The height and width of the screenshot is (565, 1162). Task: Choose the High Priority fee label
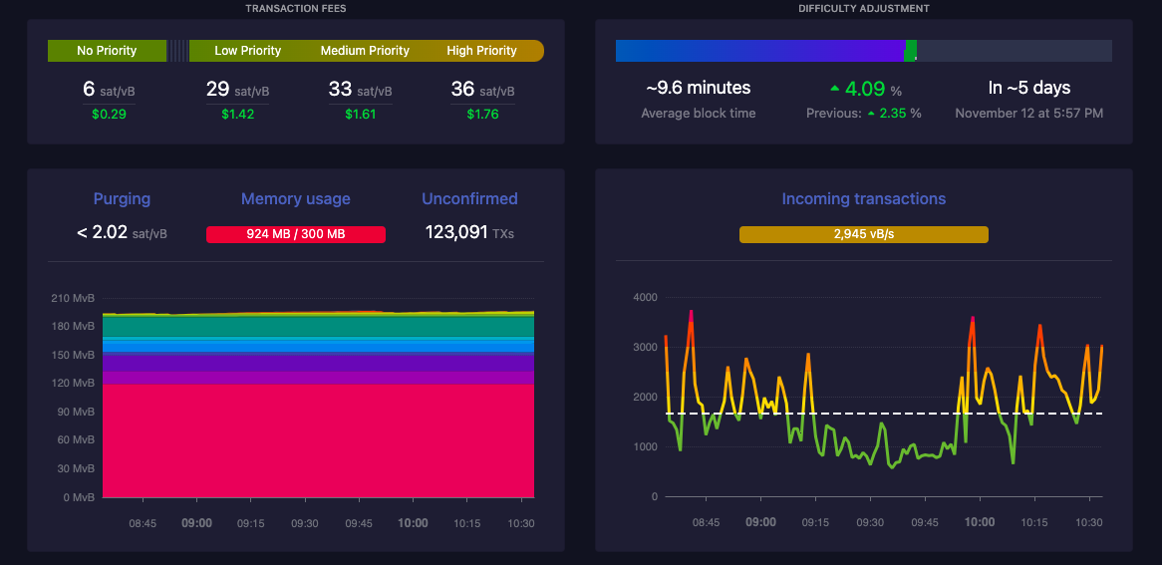[x=481, y=51]
